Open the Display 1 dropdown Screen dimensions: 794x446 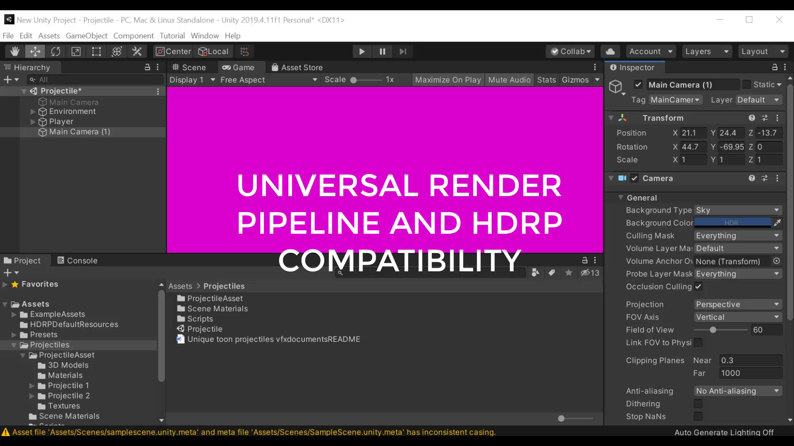192,80
